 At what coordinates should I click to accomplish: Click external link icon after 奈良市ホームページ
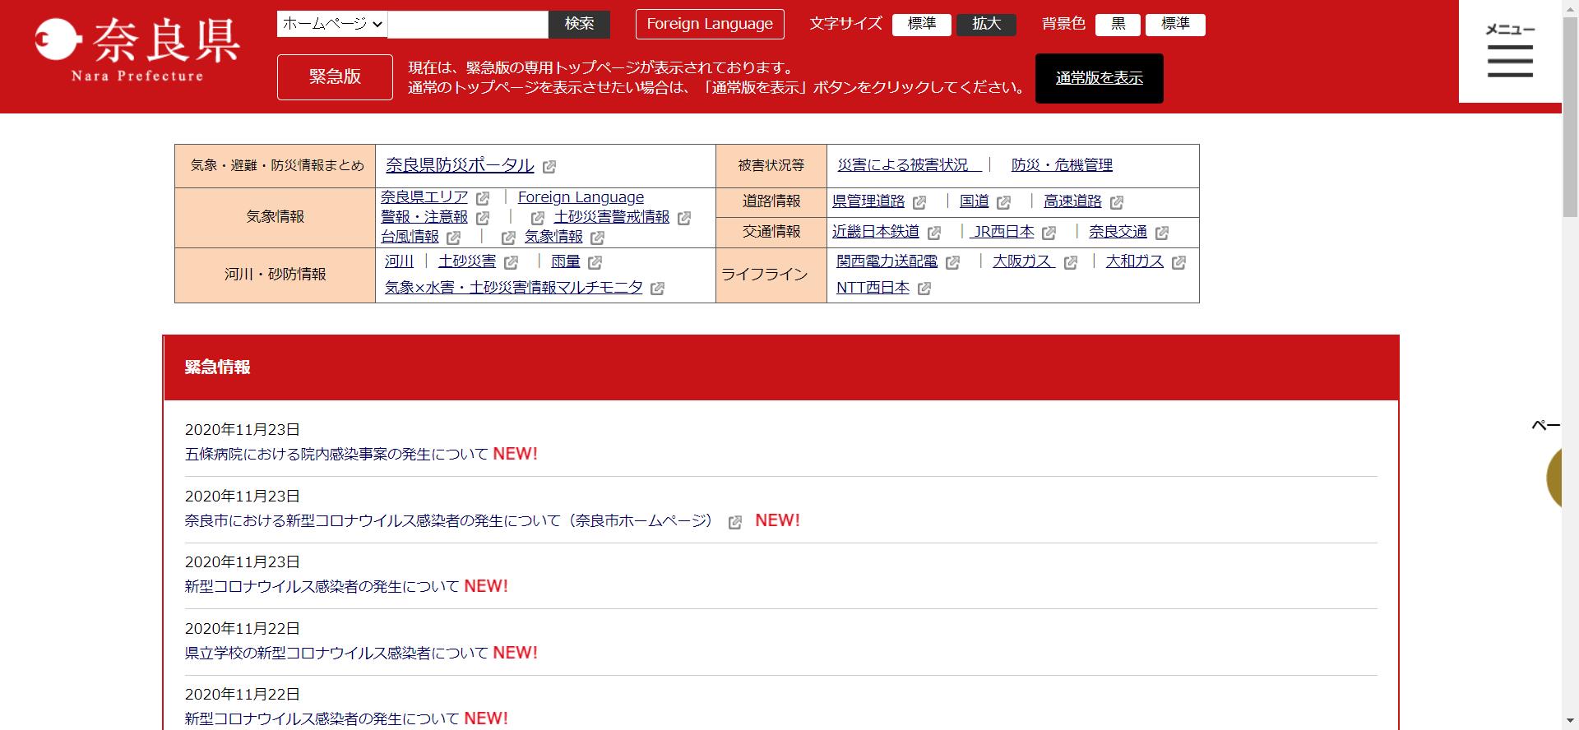pyautogui.click(x=734, y=522)
